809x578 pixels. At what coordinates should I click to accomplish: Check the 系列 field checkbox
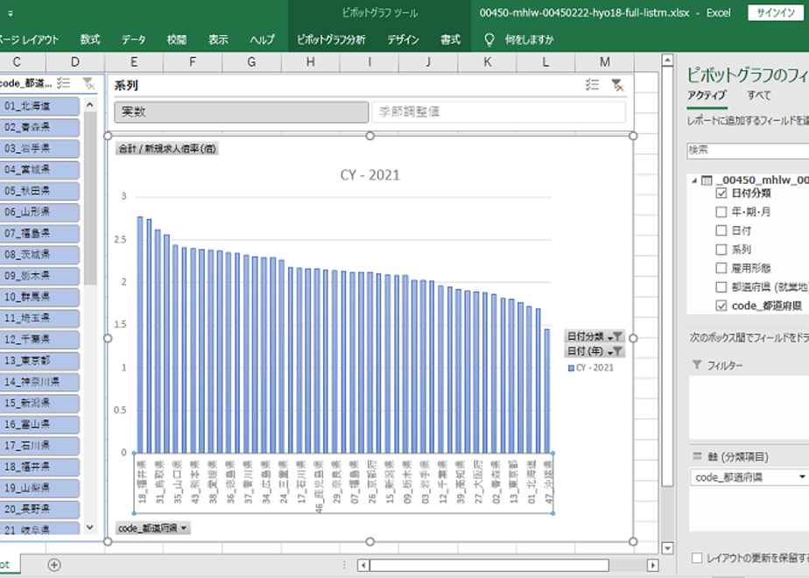tap(721, 250)
